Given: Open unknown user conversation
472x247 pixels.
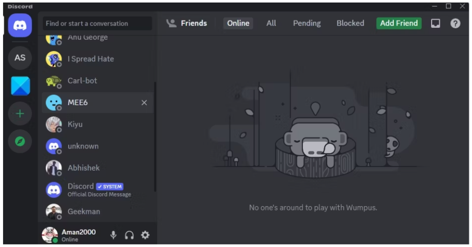Looking at the screenshot, I should pos(98,146).
